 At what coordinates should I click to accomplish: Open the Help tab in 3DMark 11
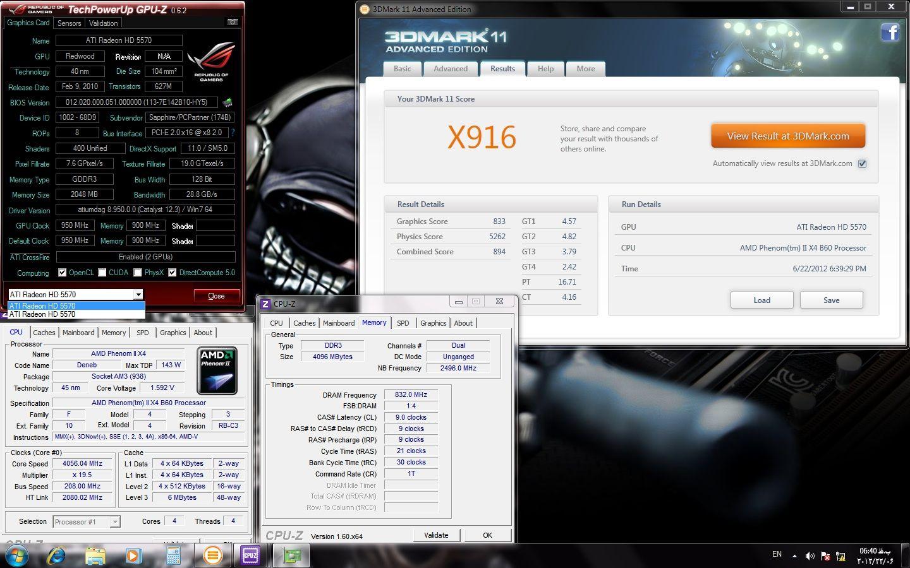pos(545,69)
